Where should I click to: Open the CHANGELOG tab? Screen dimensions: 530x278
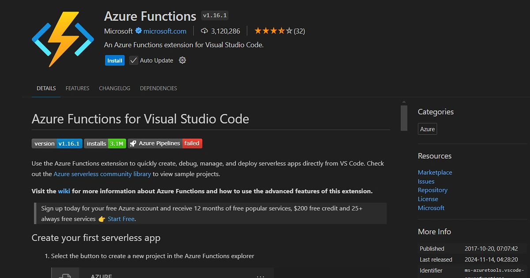(114, 88)
